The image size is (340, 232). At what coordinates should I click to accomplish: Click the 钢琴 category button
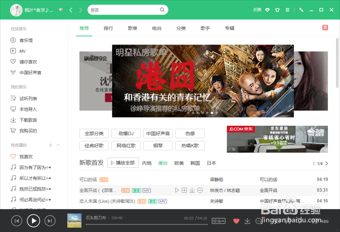158,146
